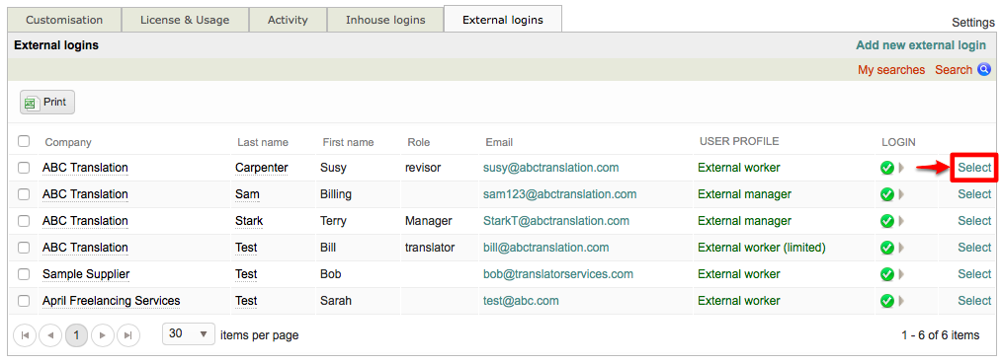This screenshot has width=1002, height=364.
Task: Go to the next results page
Action: click(102, 334)
